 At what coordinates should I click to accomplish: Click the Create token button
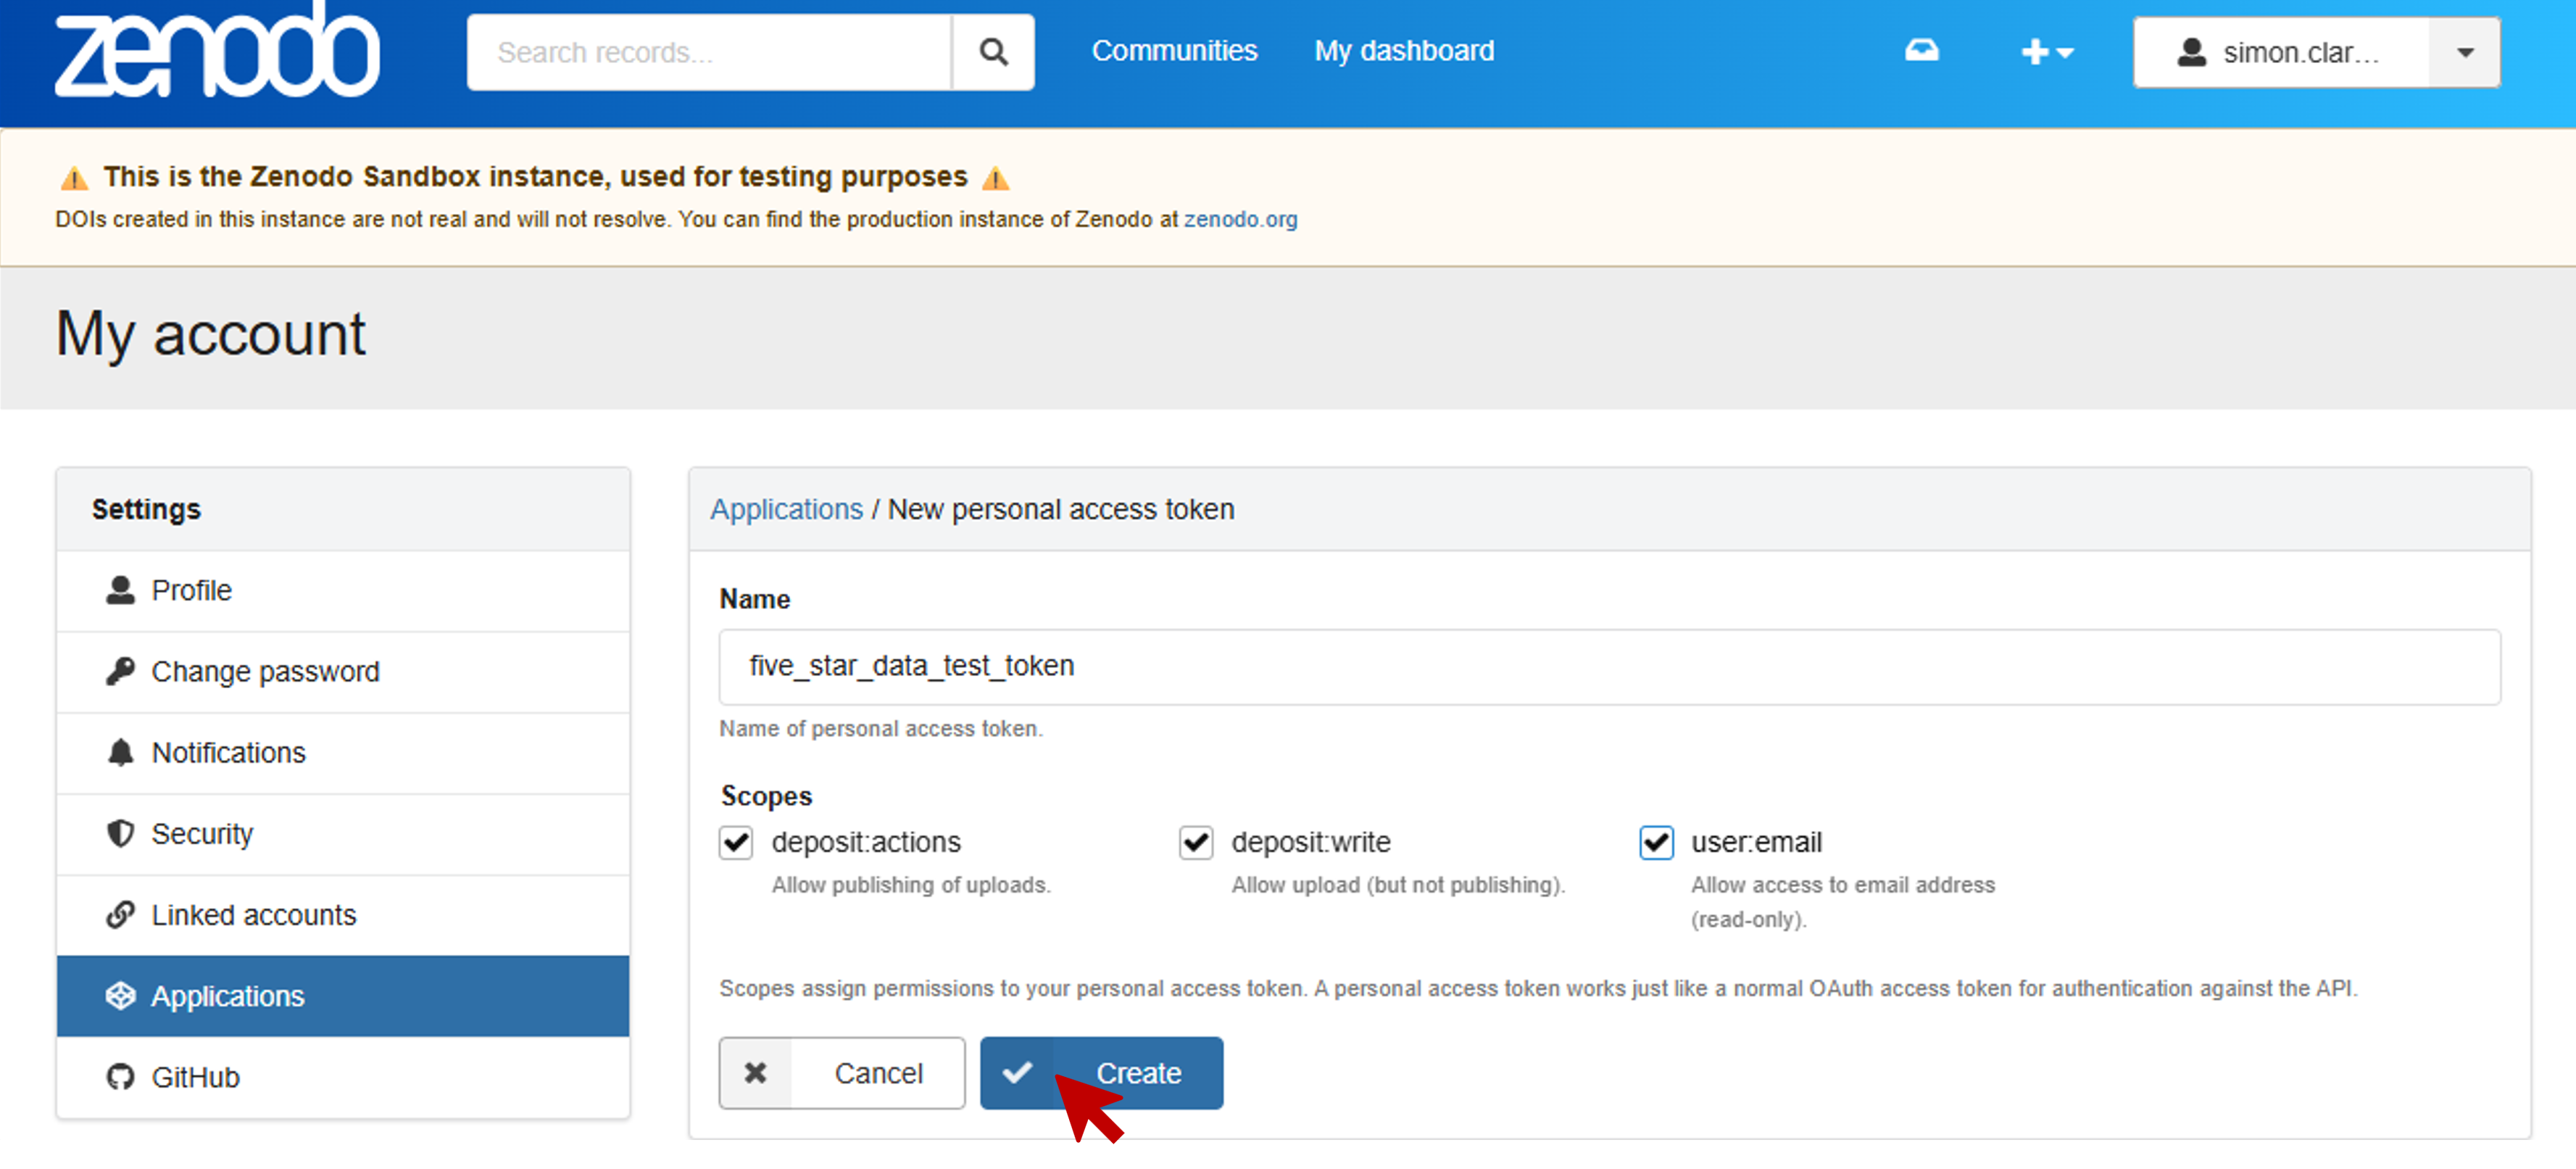coord(1101,1073)
